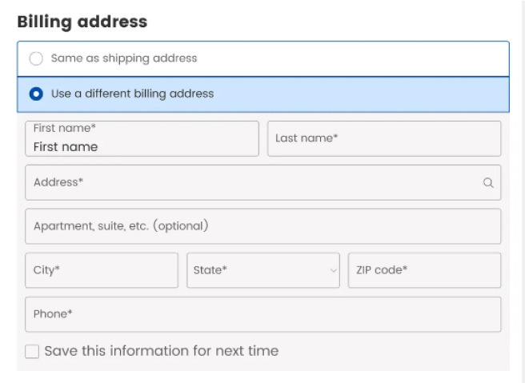Select the ZIP code input field
This screenshot has width=525, height=383.
424,270
